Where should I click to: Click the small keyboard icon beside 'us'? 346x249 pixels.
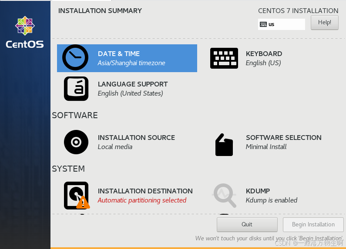coord(263,24)
